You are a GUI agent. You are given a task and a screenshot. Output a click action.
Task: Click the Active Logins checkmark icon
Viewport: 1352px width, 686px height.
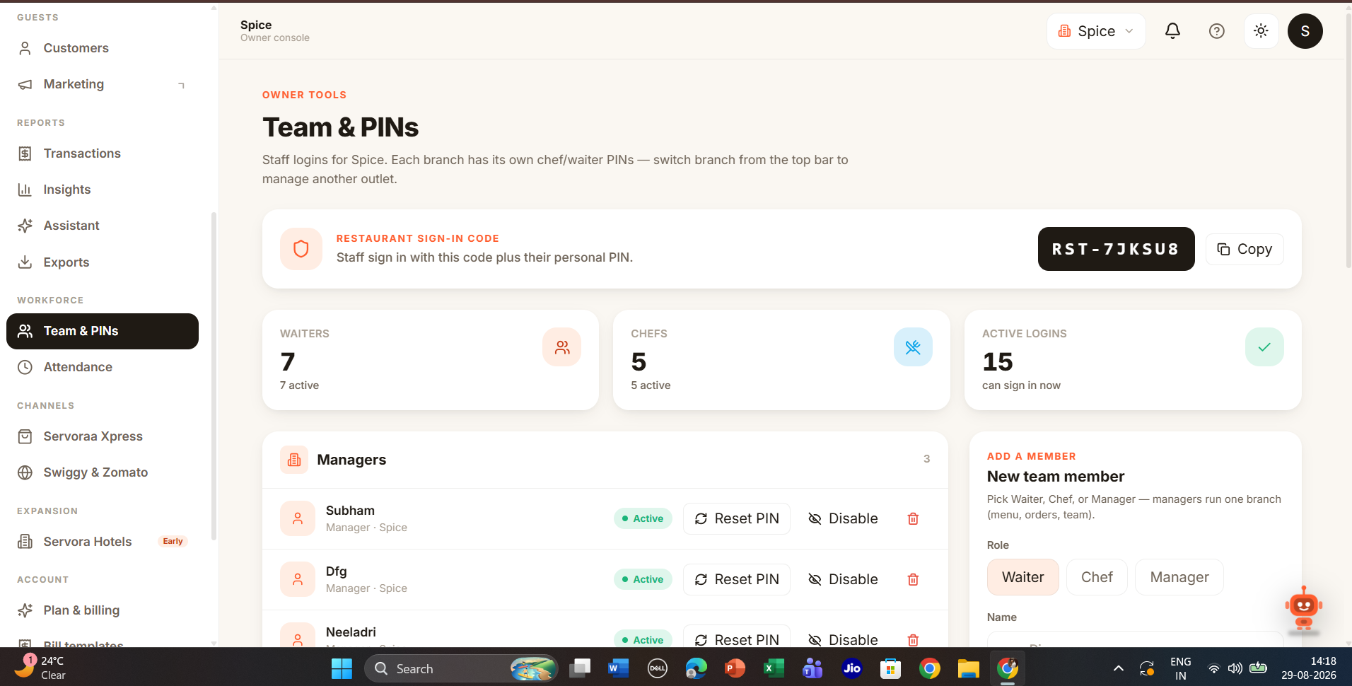point(1264,347)
